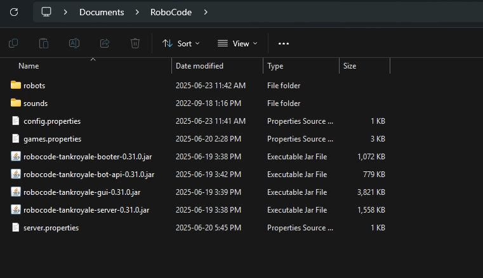
Task: Sort by the Name column header
Action: [29, 66]
